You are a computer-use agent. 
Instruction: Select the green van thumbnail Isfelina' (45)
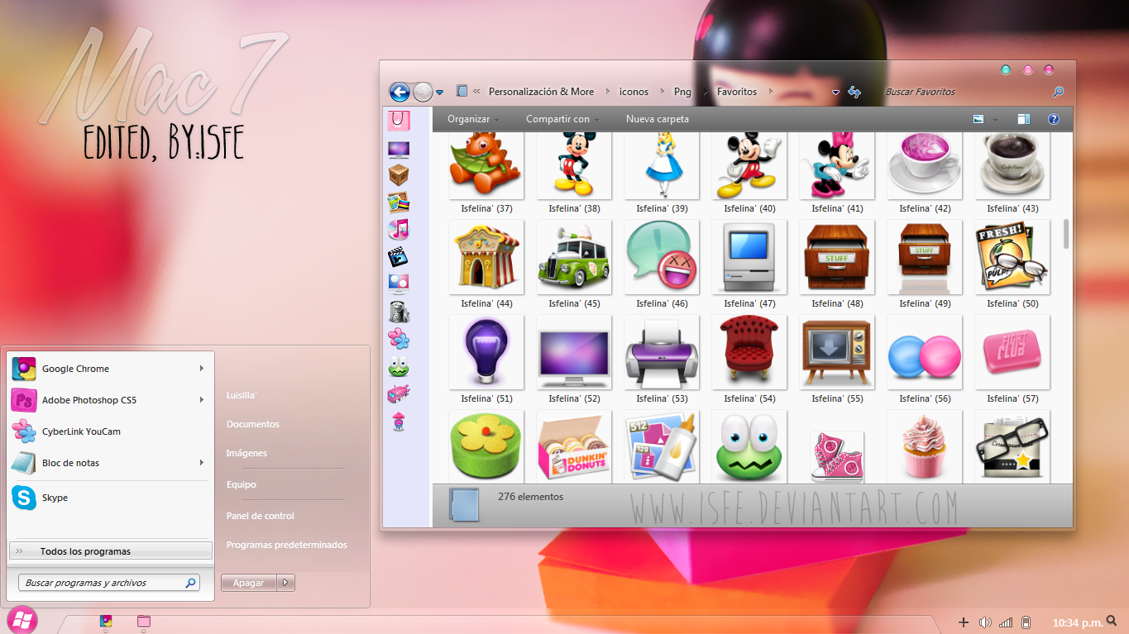click(574, 257)
